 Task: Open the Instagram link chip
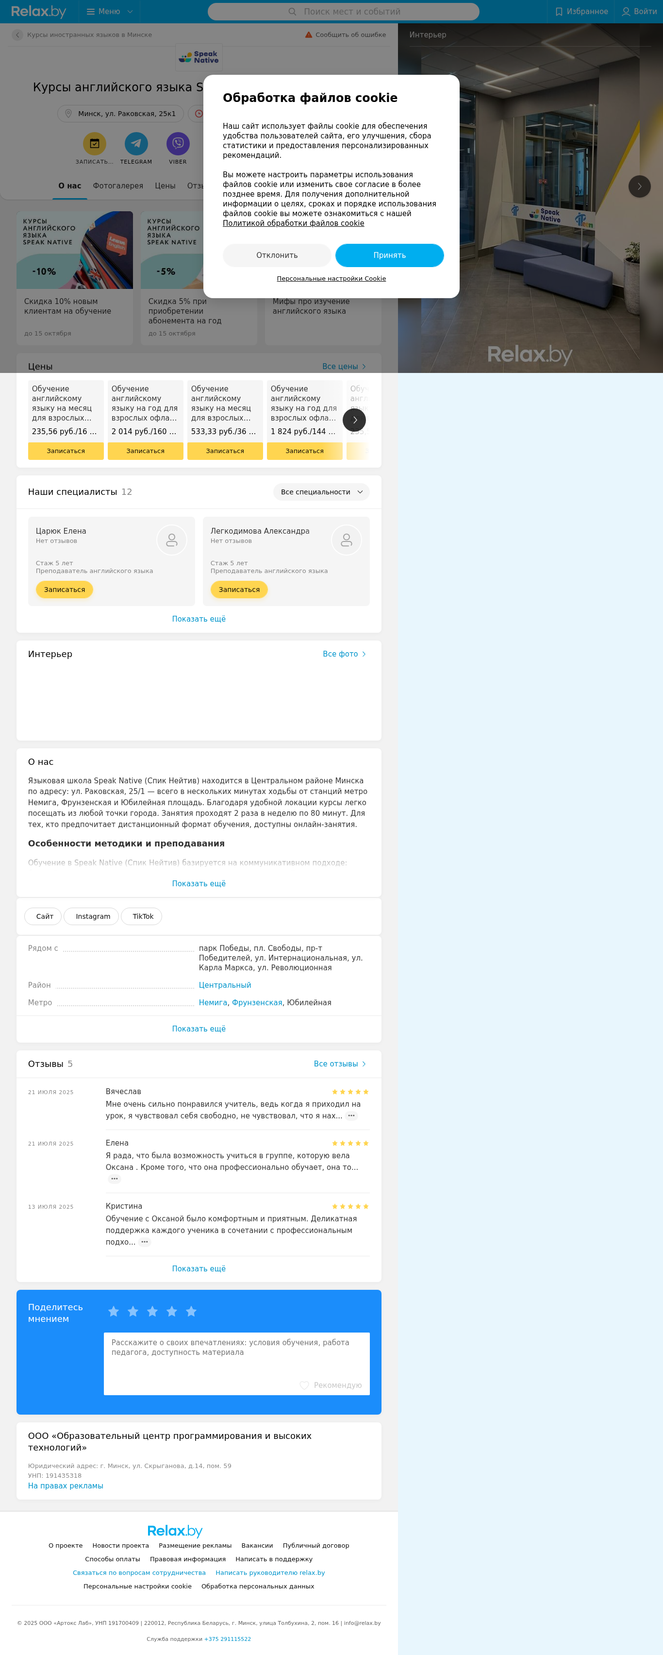tap(92, 917)
